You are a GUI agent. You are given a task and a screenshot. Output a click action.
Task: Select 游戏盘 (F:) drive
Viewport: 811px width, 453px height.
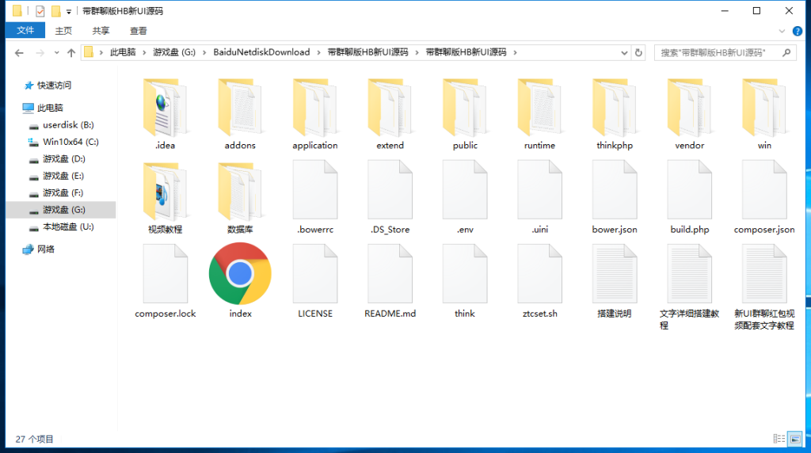[63, 193]
